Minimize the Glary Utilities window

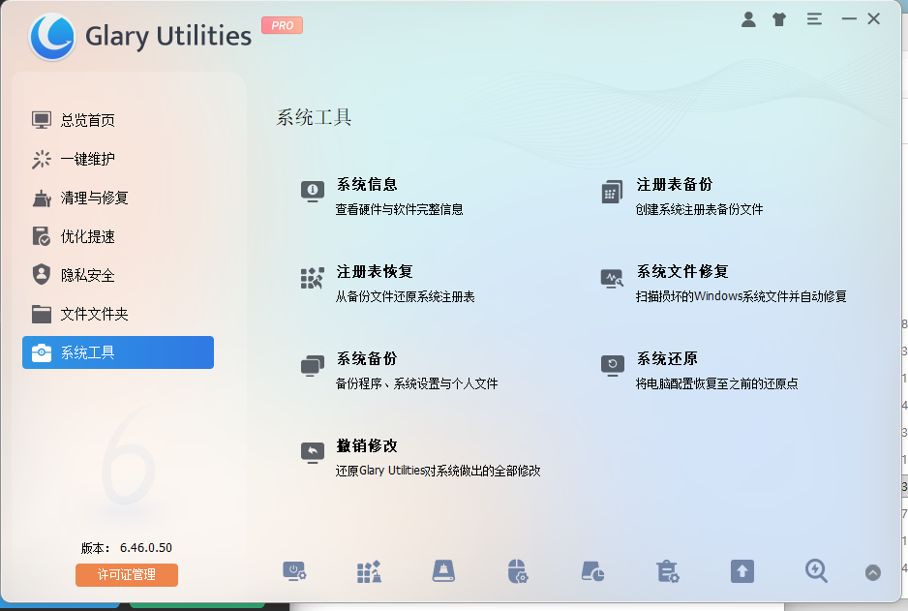849,19
